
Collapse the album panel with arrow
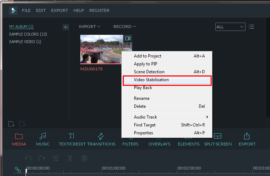point(66,27)
